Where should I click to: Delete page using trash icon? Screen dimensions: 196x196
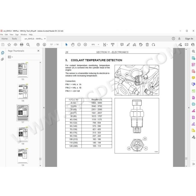coord(147,45)
